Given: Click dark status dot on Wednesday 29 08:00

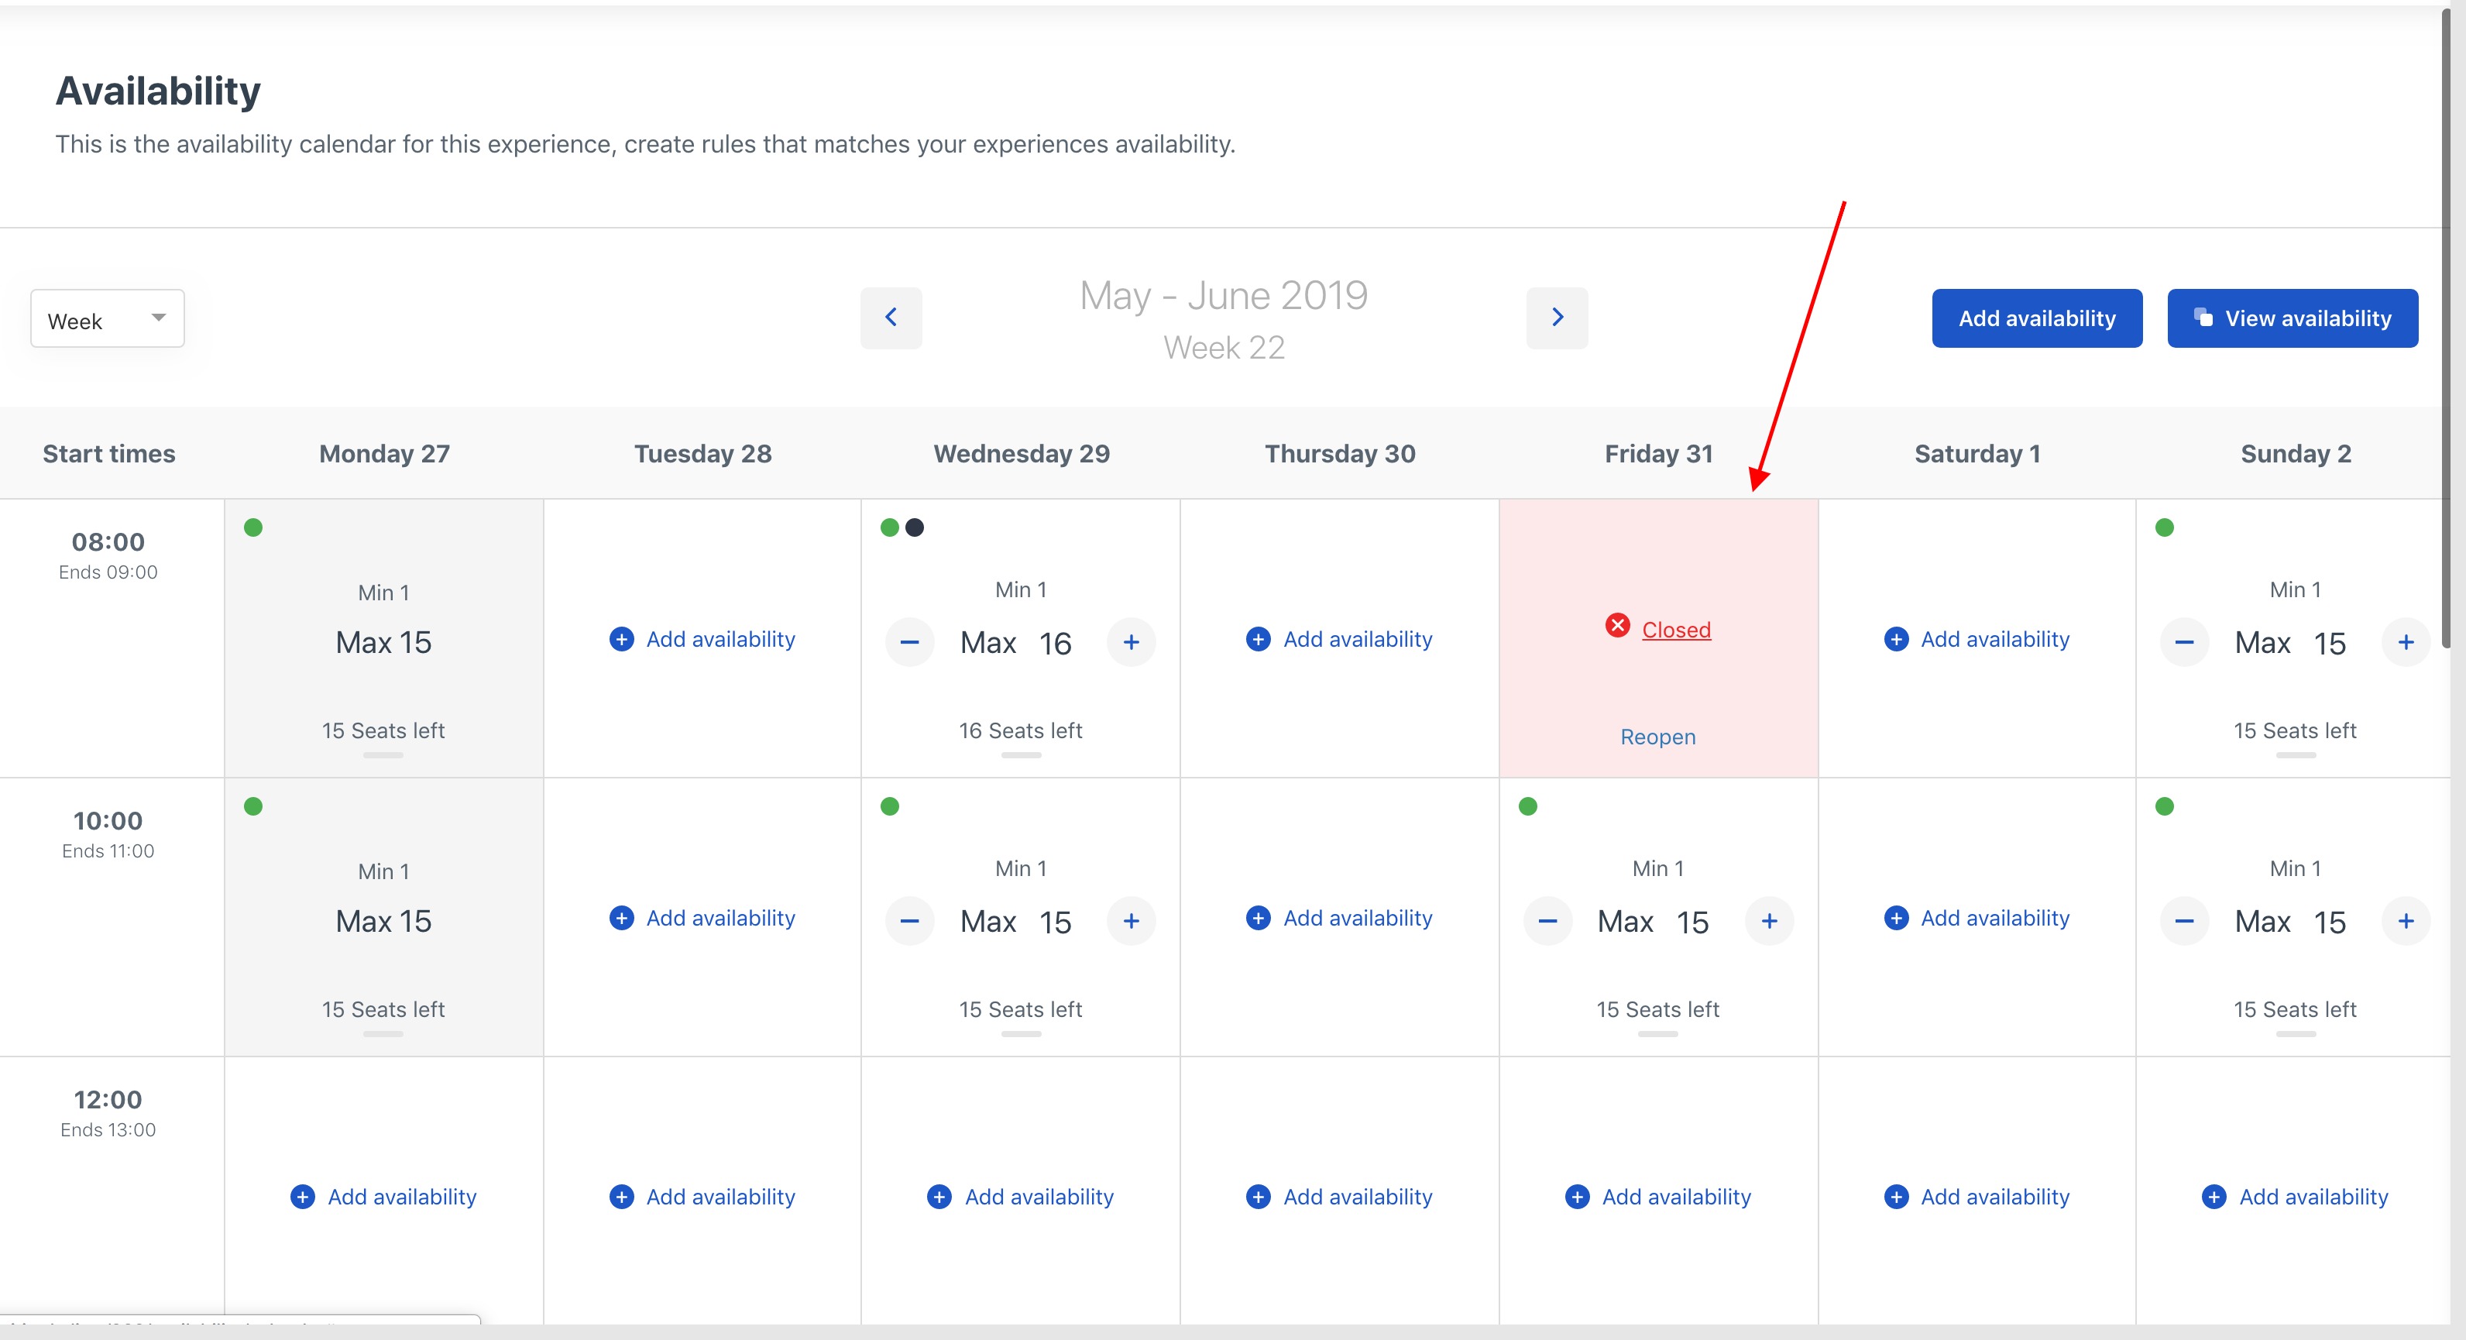Looking at the screenshot, I should pos(914,527).
